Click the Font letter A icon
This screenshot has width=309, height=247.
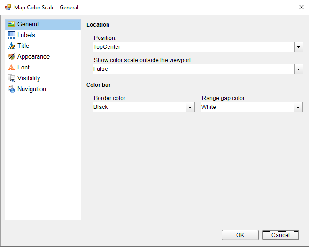pos(11,68)
